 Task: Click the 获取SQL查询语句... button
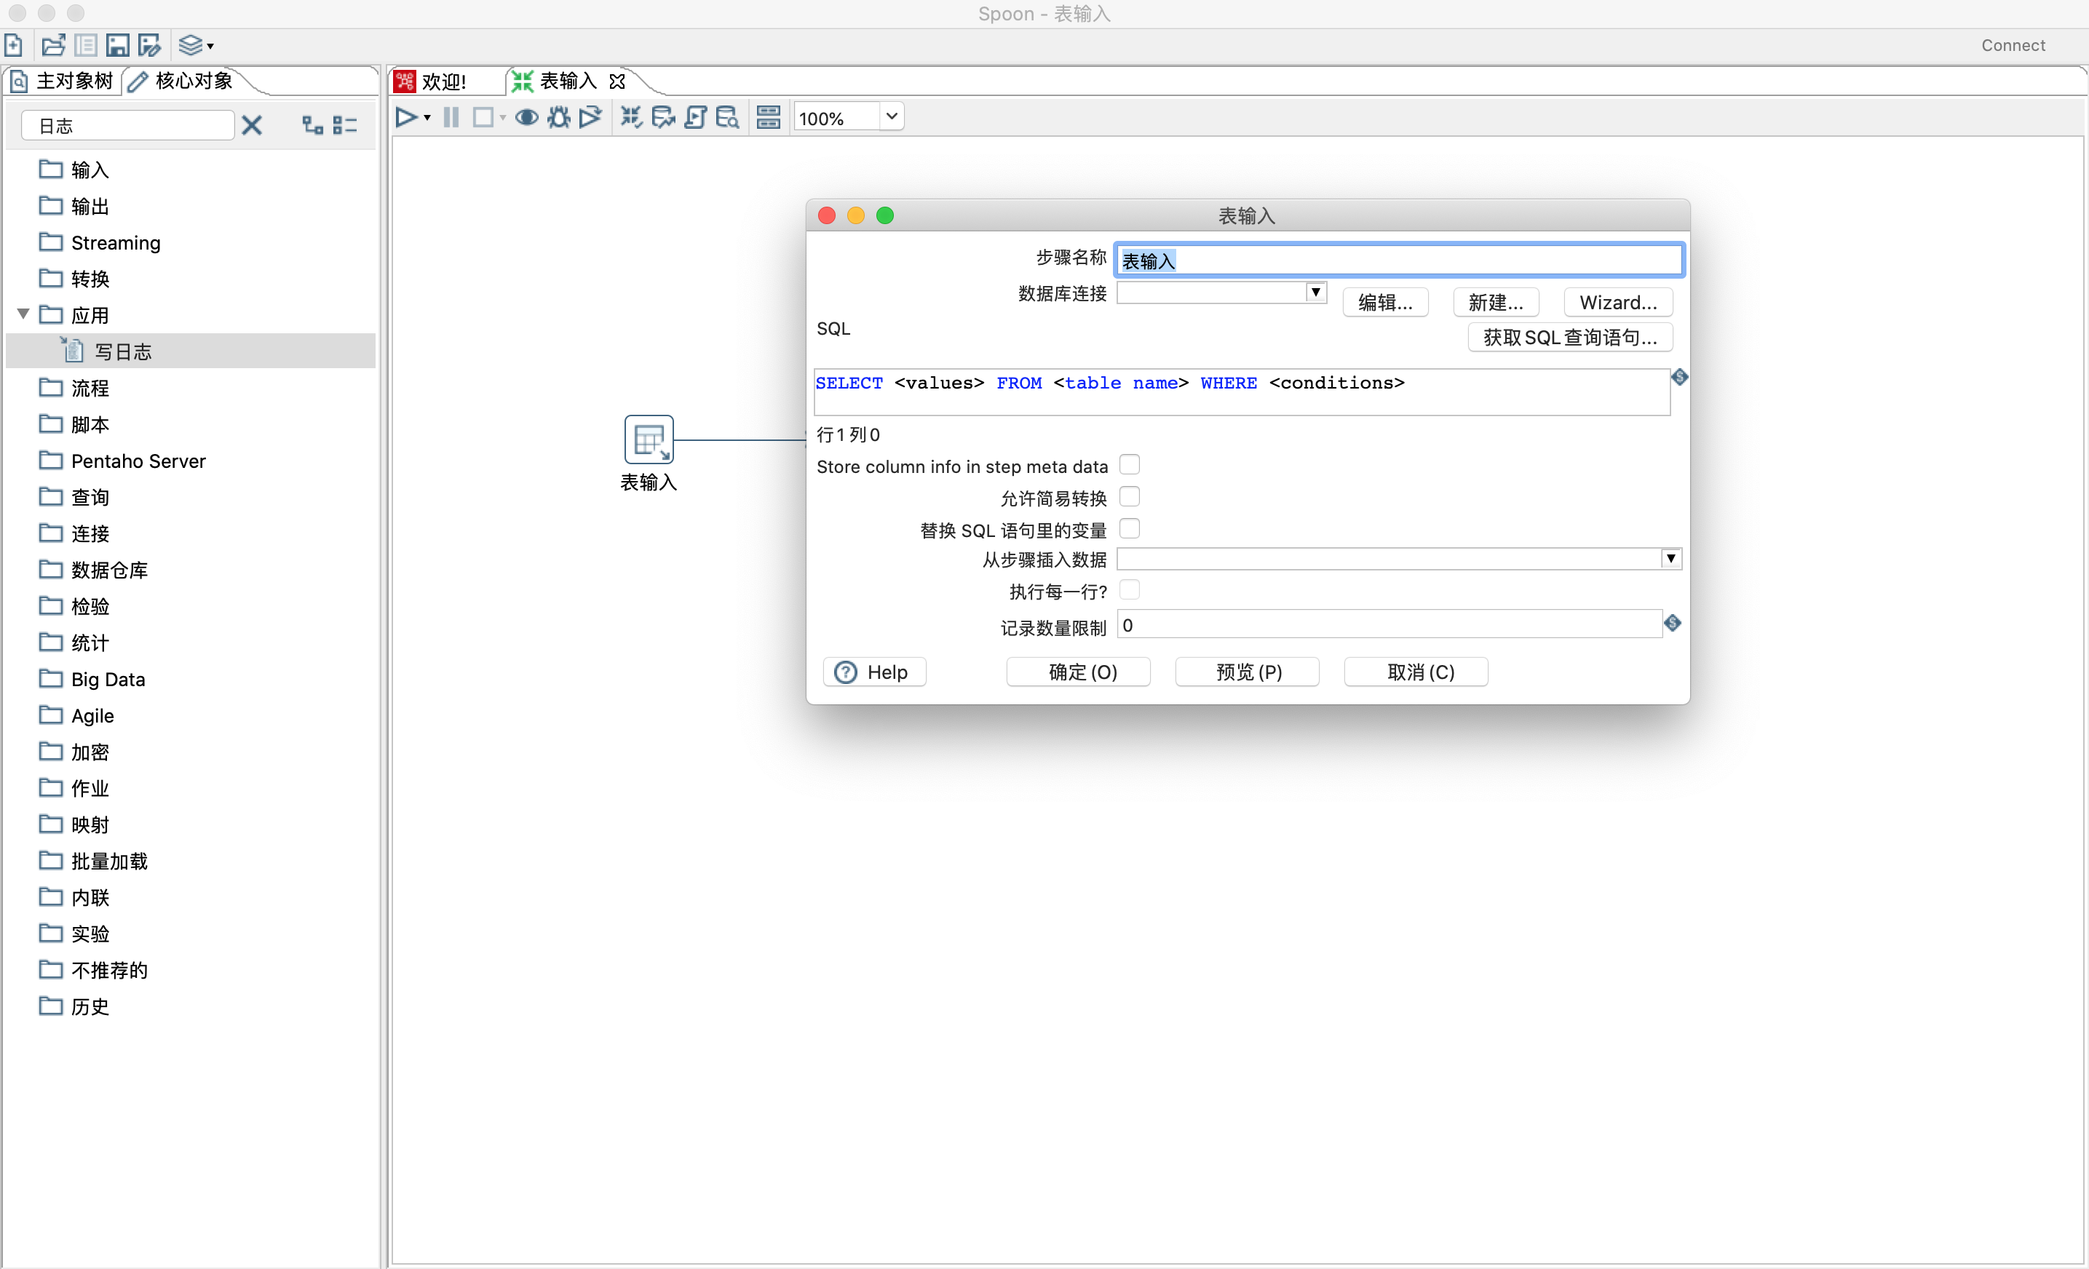point(1569,338)
